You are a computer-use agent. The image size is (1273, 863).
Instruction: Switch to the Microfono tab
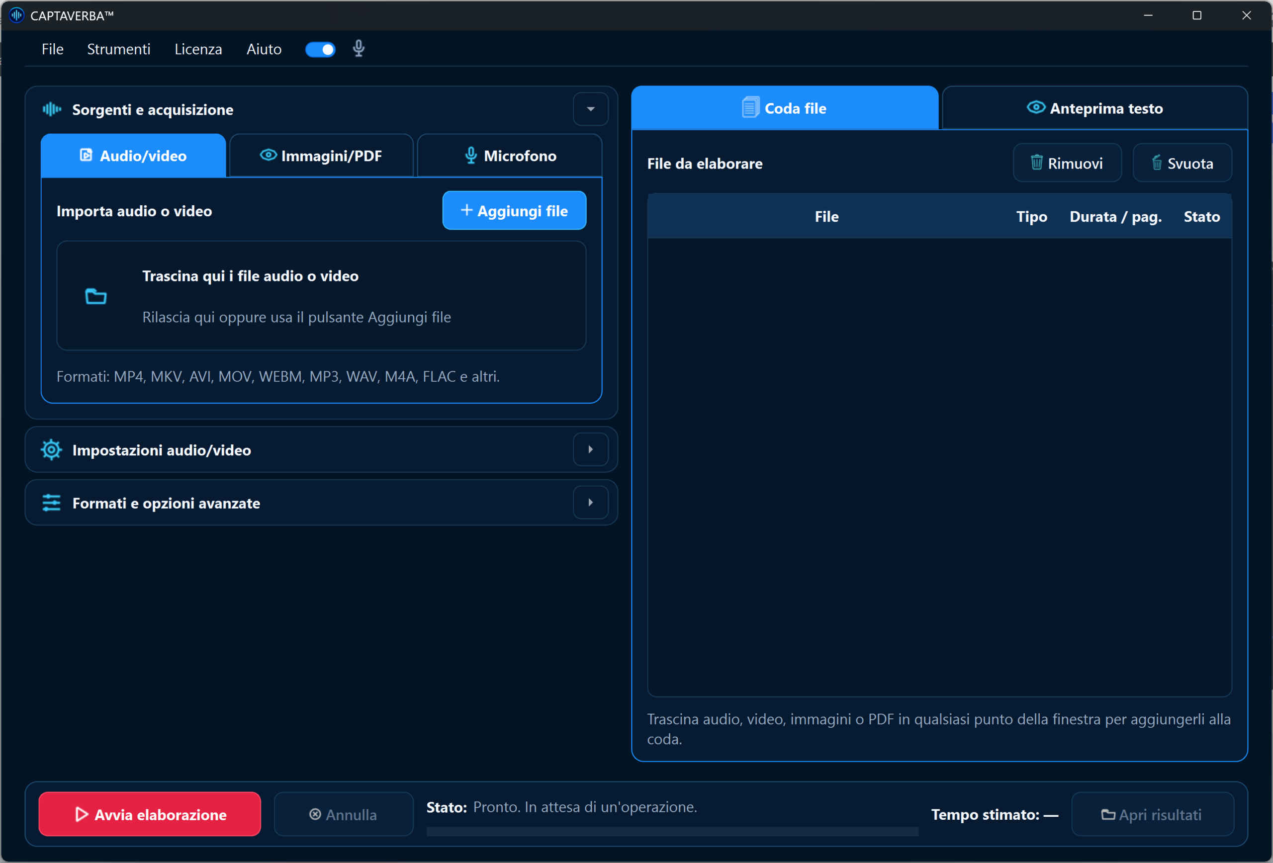[510, 156]
